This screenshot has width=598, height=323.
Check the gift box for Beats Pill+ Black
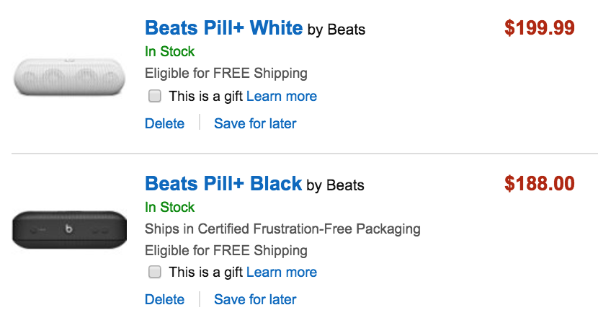(154, 272)
